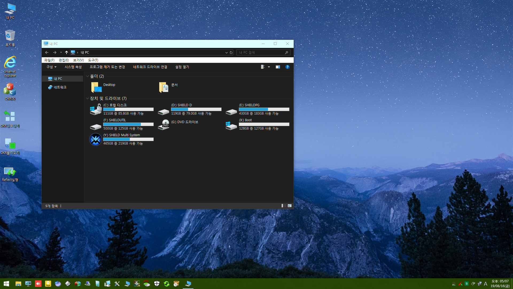Viewport: 513px width, 289px height.
Task: Click the red AnyDesk taskbar icon
Action: click(x=38, y=284)
